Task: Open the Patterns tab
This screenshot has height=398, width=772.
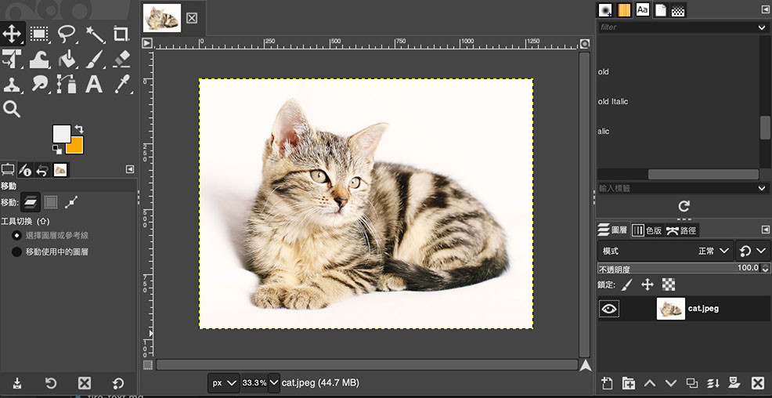Action: pyautogui.click(x=624, y=10)
